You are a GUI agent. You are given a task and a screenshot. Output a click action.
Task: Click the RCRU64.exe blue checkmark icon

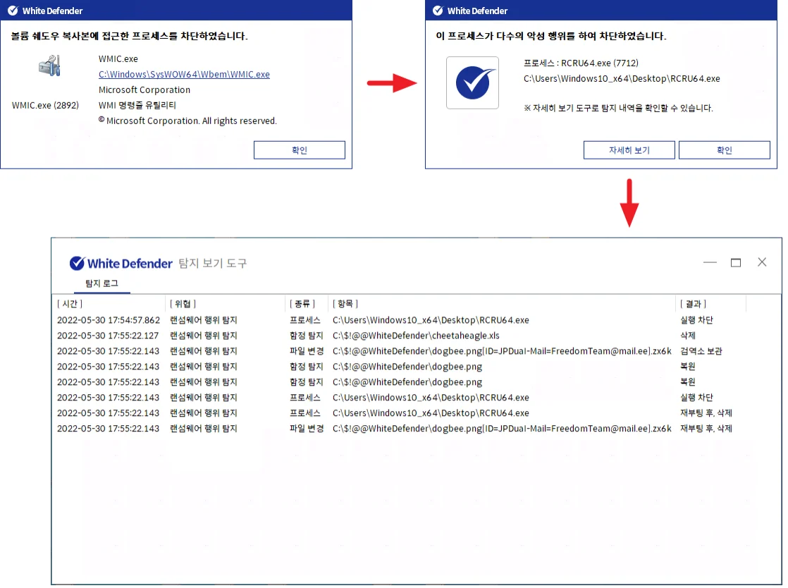472,83
